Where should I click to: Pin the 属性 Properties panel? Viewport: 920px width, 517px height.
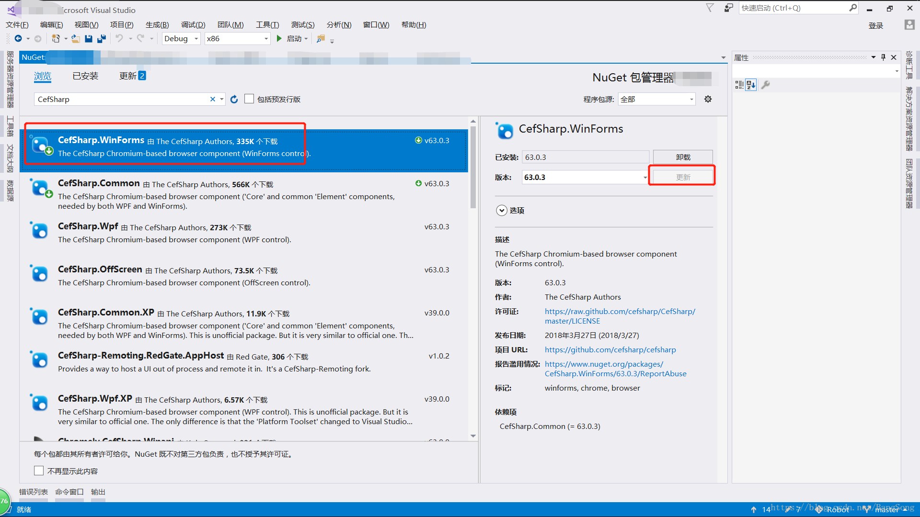(883, 57)
